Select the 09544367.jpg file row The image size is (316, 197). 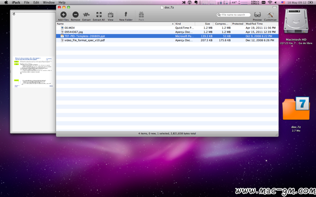pos(167,32)
